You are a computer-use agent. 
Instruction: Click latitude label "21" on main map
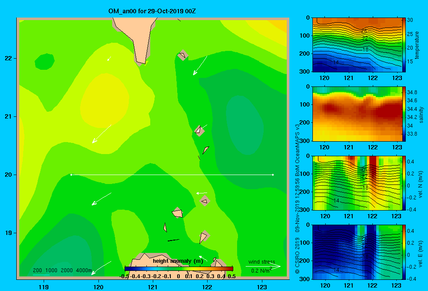(x=9, y=116)
